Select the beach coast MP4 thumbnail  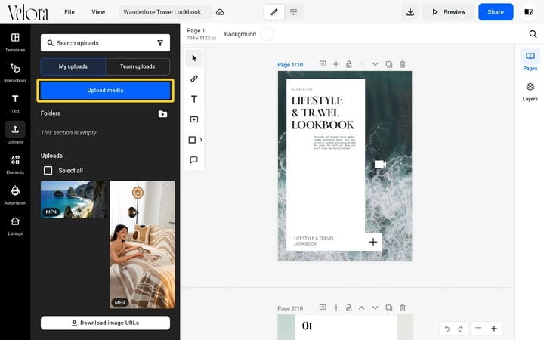(73, 199)
